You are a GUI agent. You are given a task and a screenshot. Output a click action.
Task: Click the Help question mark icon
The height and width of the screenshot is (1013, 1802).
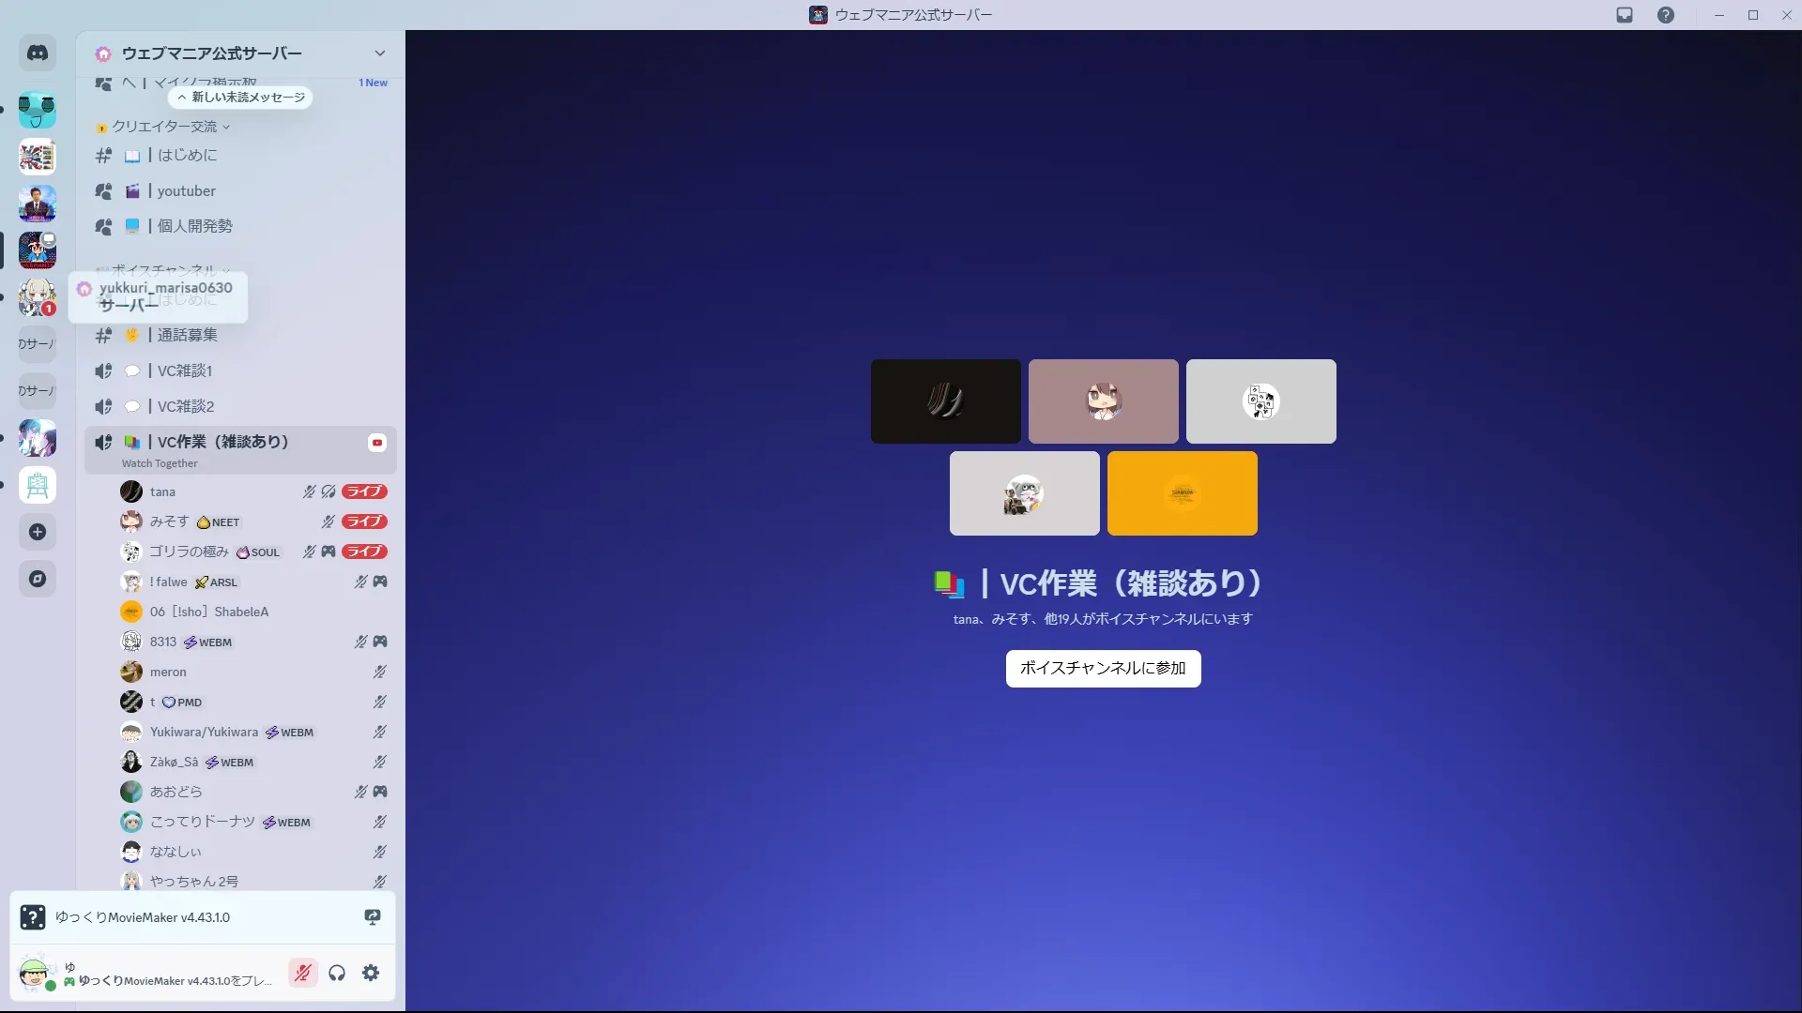[x=1665, y=15]
